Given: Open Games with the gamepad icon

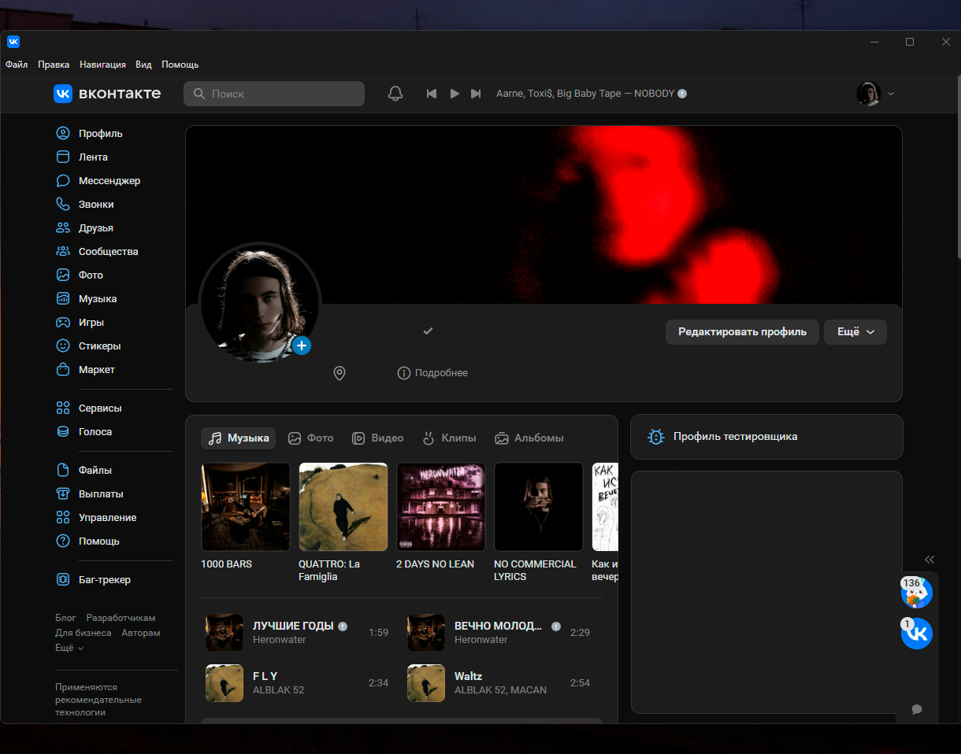Looking at the screenshot, I should 63,323.
